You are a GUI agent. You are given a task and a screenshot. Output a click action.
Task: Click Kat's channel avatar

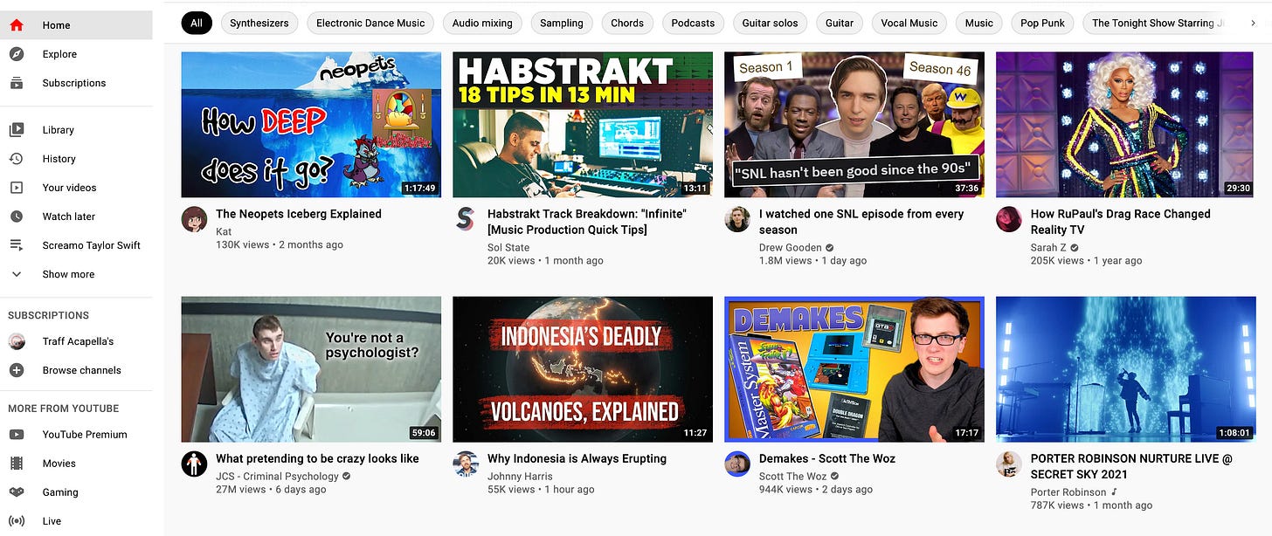tap(194, 219)
